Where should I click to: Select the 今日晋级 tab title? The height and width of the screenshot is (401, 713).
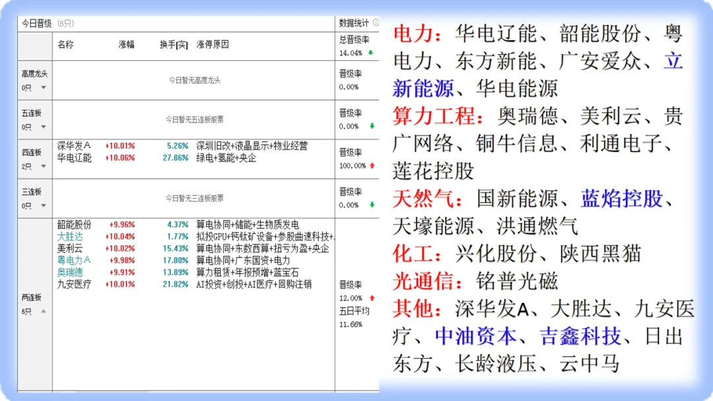coord(37,23)
